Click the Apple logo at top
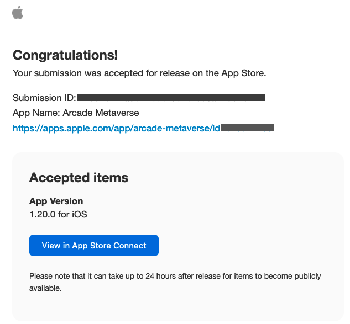 coord(18,13)
